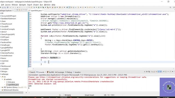This screenshot has width=175, height=98.
Task: Click the Save icon in the main toolbar
Action: tap(3, 7)
